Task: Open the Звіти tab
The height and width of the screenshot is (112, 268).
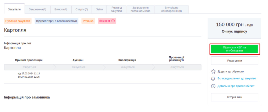Action: click(x=99, y=9)
